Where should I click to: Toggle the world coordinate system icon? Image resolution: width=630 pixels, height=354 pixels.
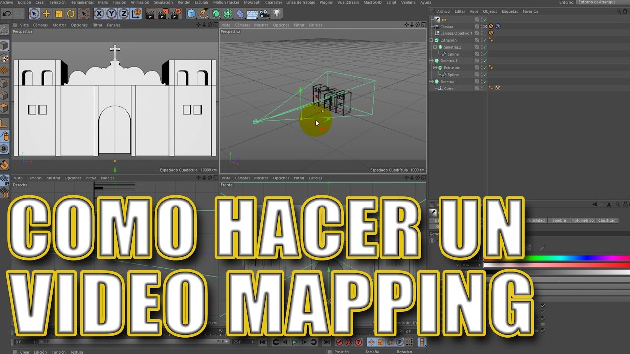pos(136,14)
